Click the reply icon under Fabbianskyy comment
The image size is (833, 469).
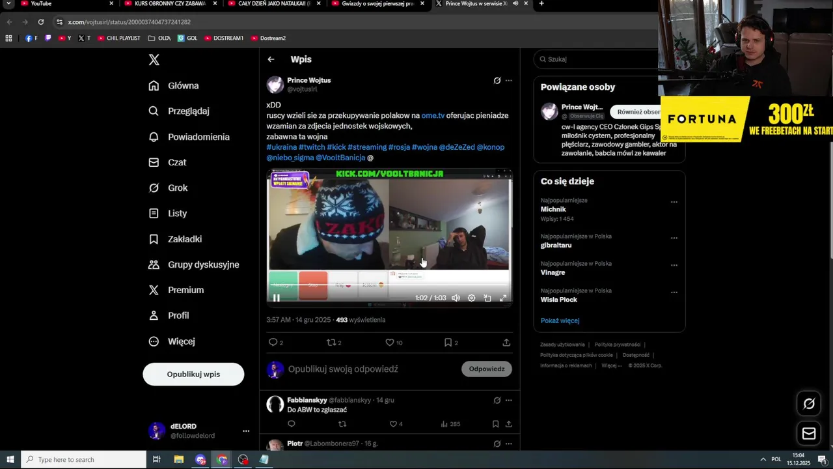coord(291,424)
